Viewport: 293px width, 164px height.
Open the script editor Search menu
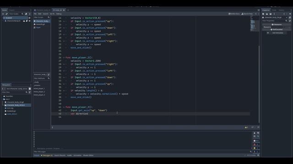click(46, 14)
